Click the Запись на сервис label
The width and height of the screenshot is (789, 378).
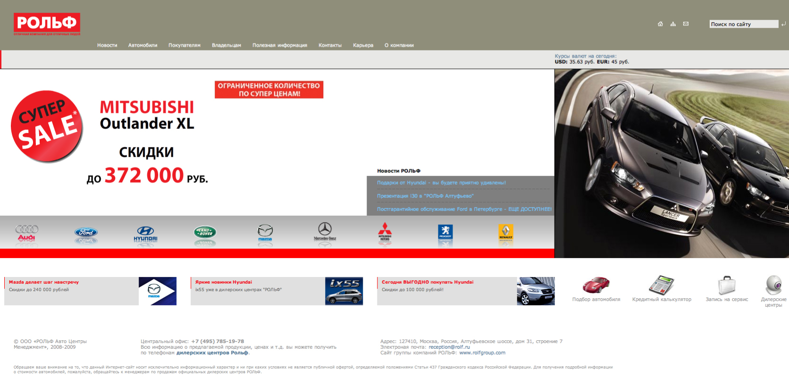click(727, 299)
